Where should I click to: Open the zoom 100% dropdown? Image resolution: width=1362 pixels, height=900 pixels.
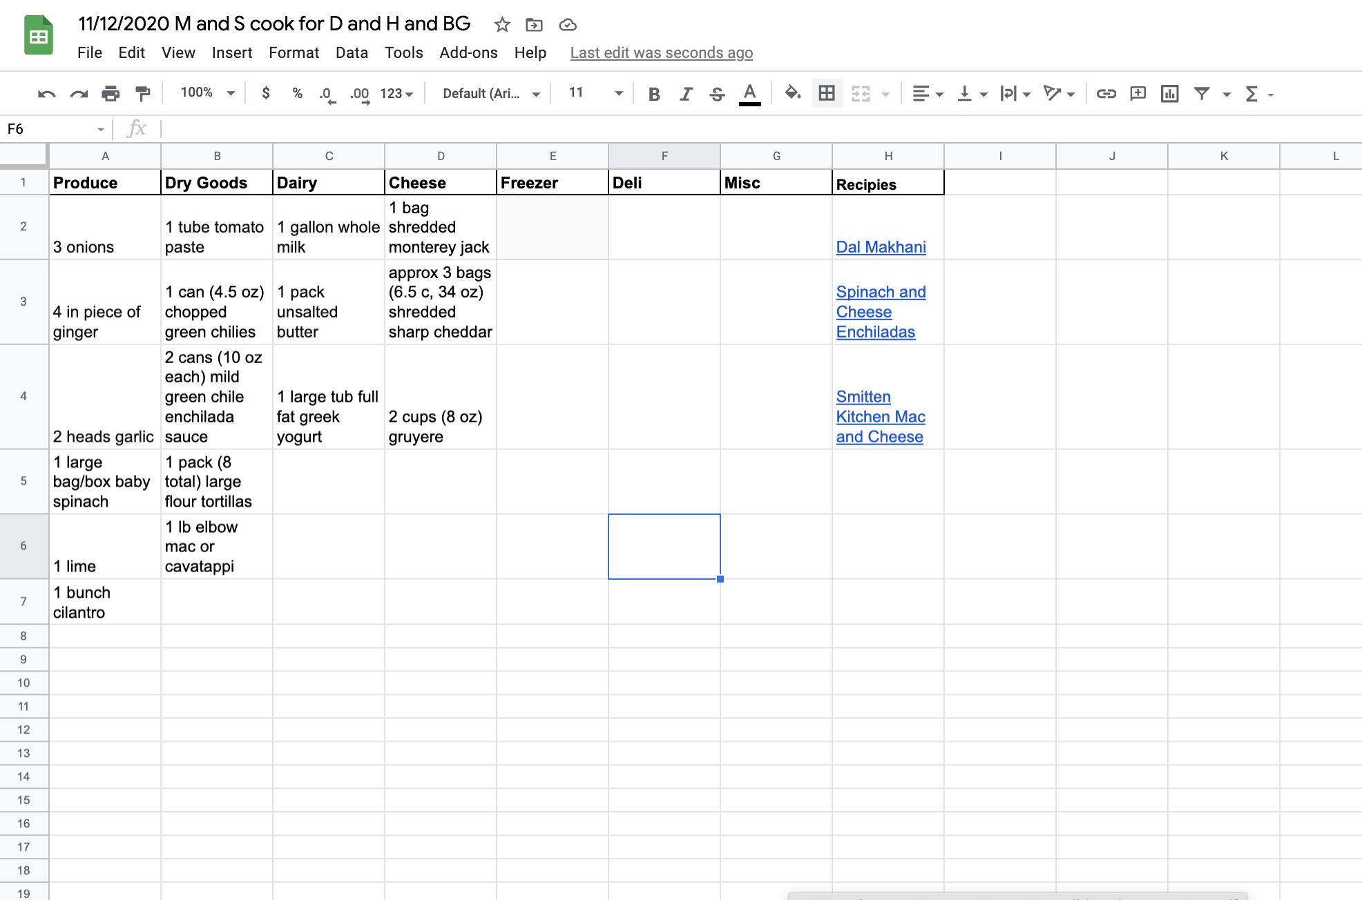click(x=207, y=93)
